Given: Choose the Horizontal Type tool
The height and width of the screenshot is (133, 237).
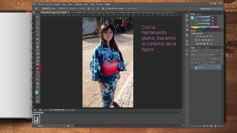Looking at the screenshot, I should point(38,72).
